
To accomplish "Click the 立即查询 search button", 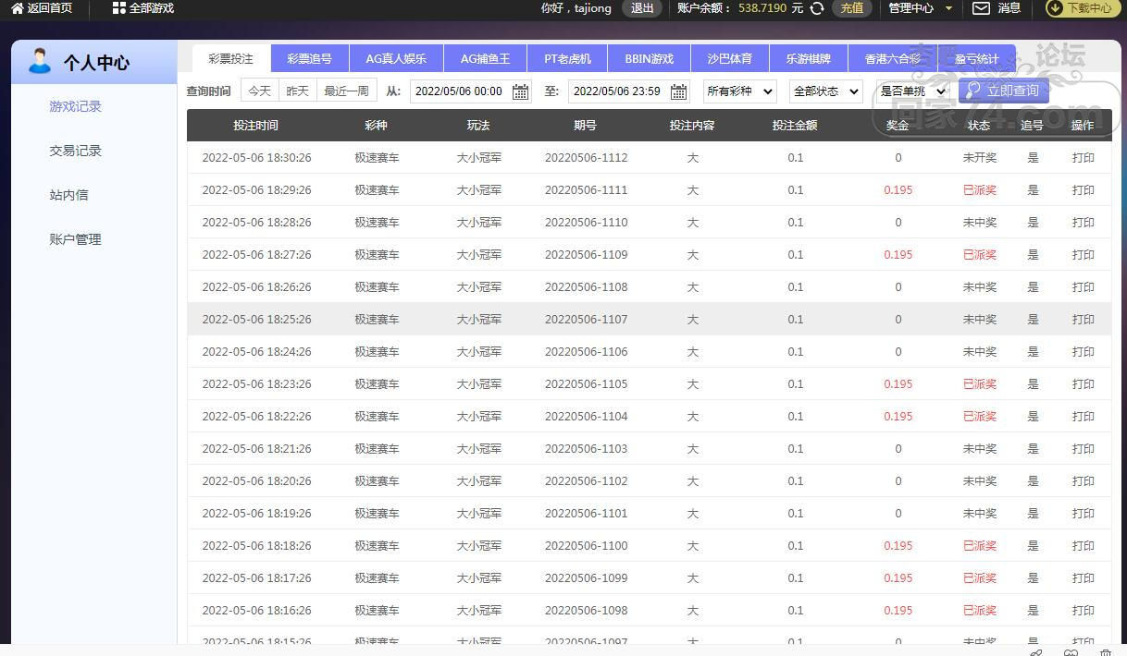I will (x=1004, y=91).
